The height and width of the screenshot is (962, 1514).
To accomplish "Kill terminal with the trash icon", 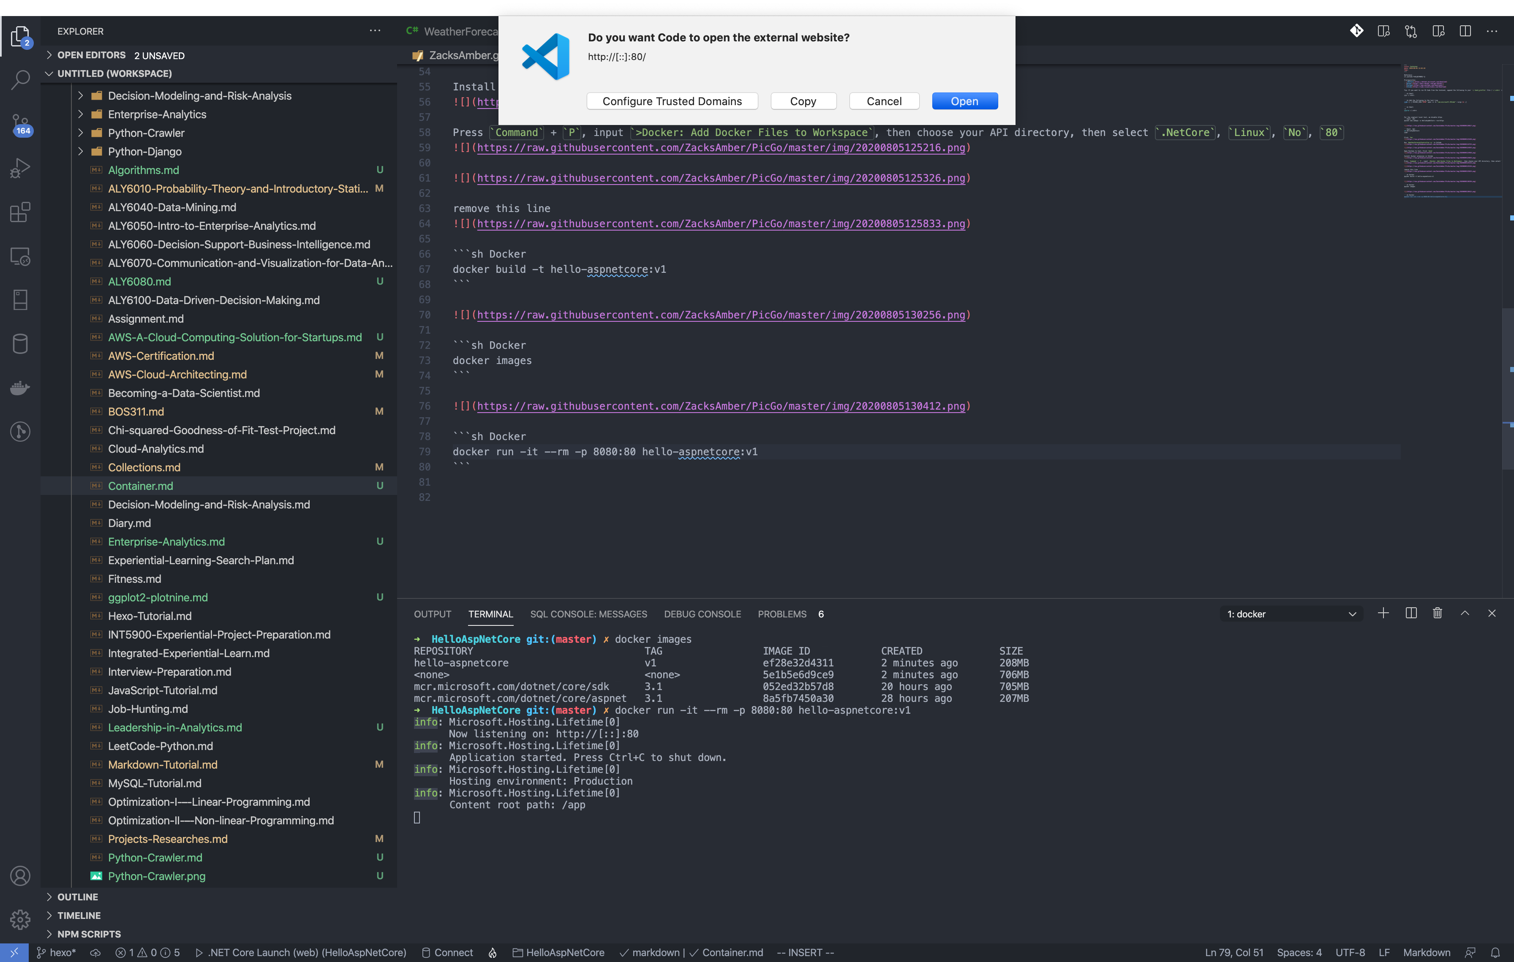I will (x=1437, y=613).
